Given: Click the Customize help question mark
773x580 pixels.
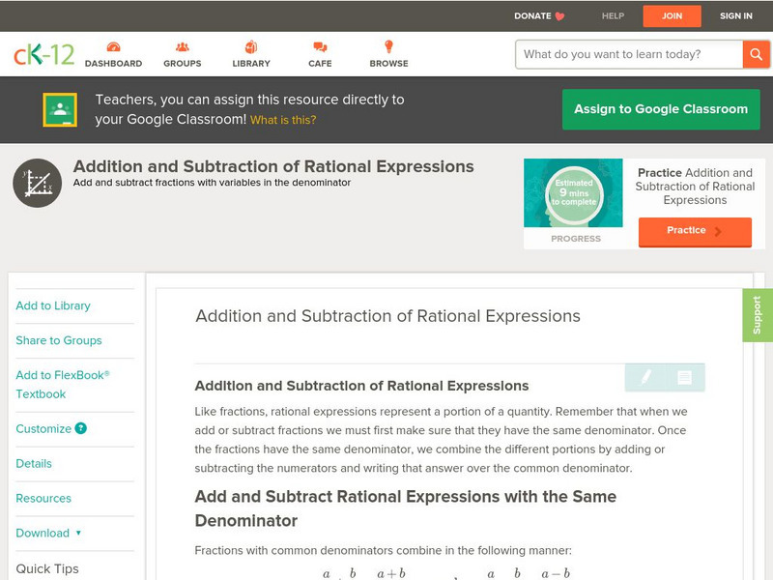Looking at the screenshot, I should pyautogui.click(x=81, y=428).
